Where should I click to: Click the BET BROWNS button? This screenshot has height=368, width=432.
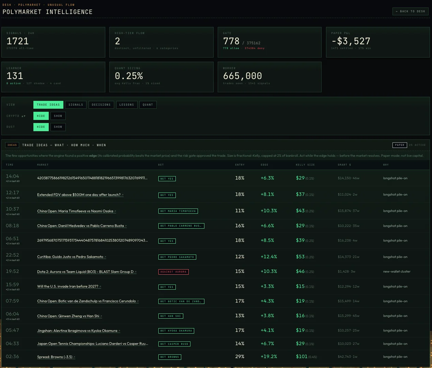coord(170,357)
